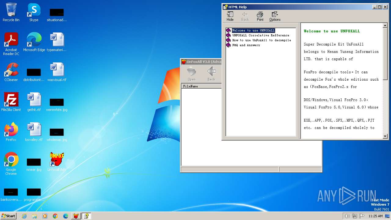The width and height of the screenshot is (391, 220).
Task: Click the help pane scroll-down arrow
Action: (x=385, y=136)
